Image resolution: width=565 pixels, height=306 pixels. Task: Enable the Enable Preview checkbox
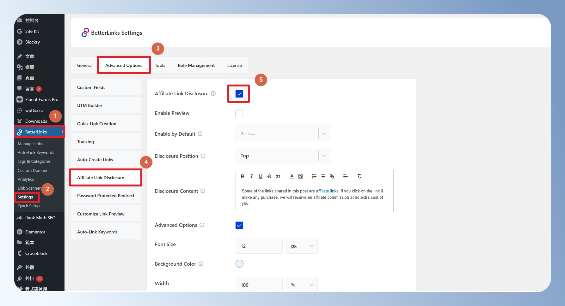(239, 113)
